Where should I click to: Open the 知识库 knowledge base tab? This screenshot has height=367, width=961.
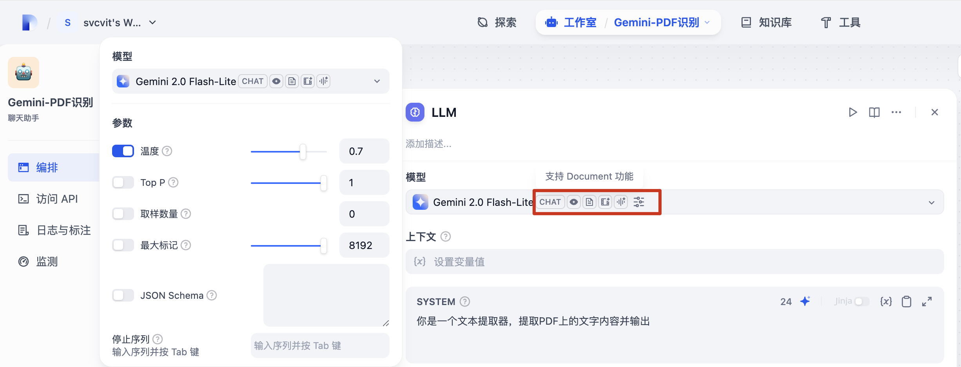[x=766, y=23]
